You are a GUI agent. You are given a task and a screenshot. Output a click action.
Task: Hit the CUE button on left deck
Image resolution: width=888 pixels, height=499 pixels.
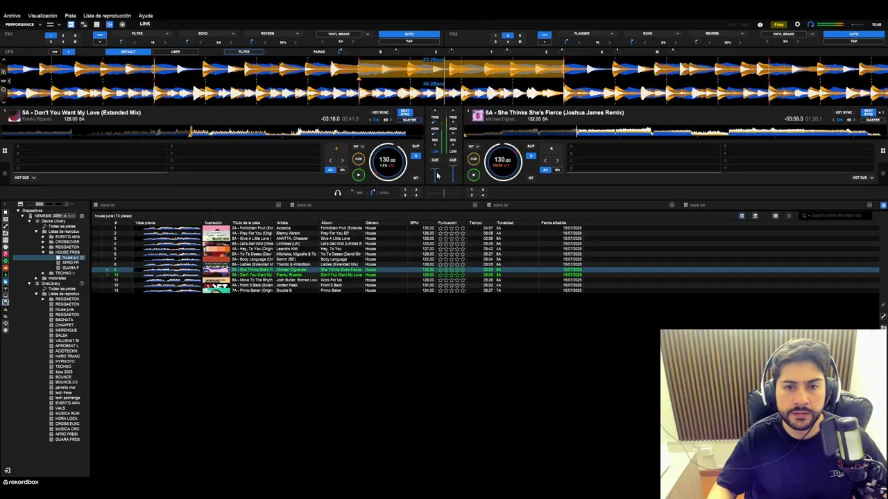click(x=359, y=159)
